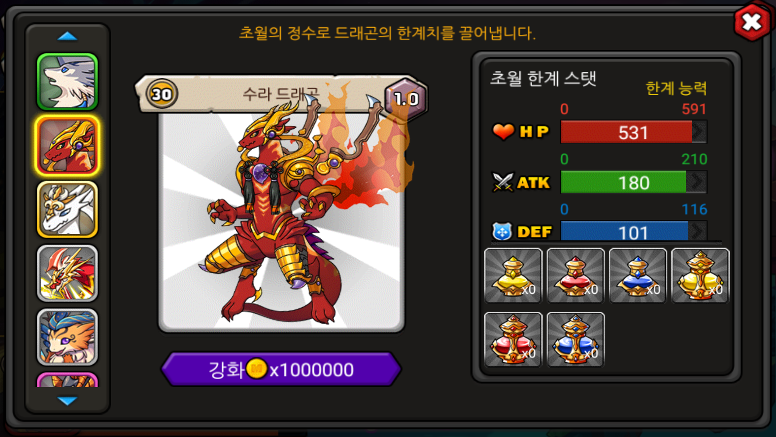Tap the level 30 badge
Screen dimensions: 776x437
pyautogui.click(x=162, y=94)
